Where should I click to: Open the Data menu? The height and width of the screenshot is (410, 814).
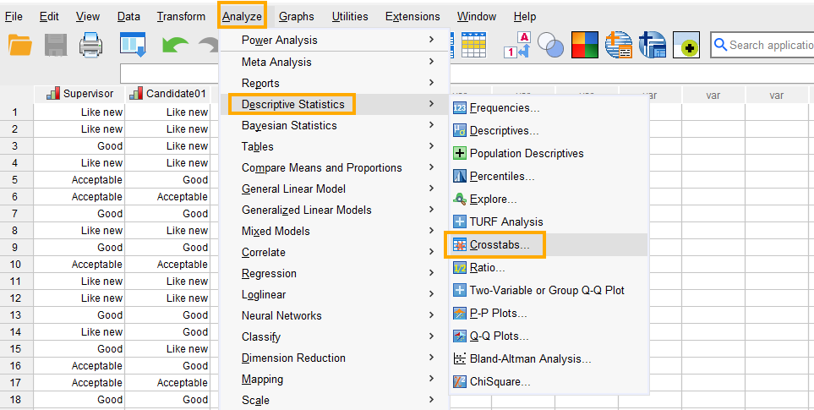pyautogui.click(x=128, y=17)
